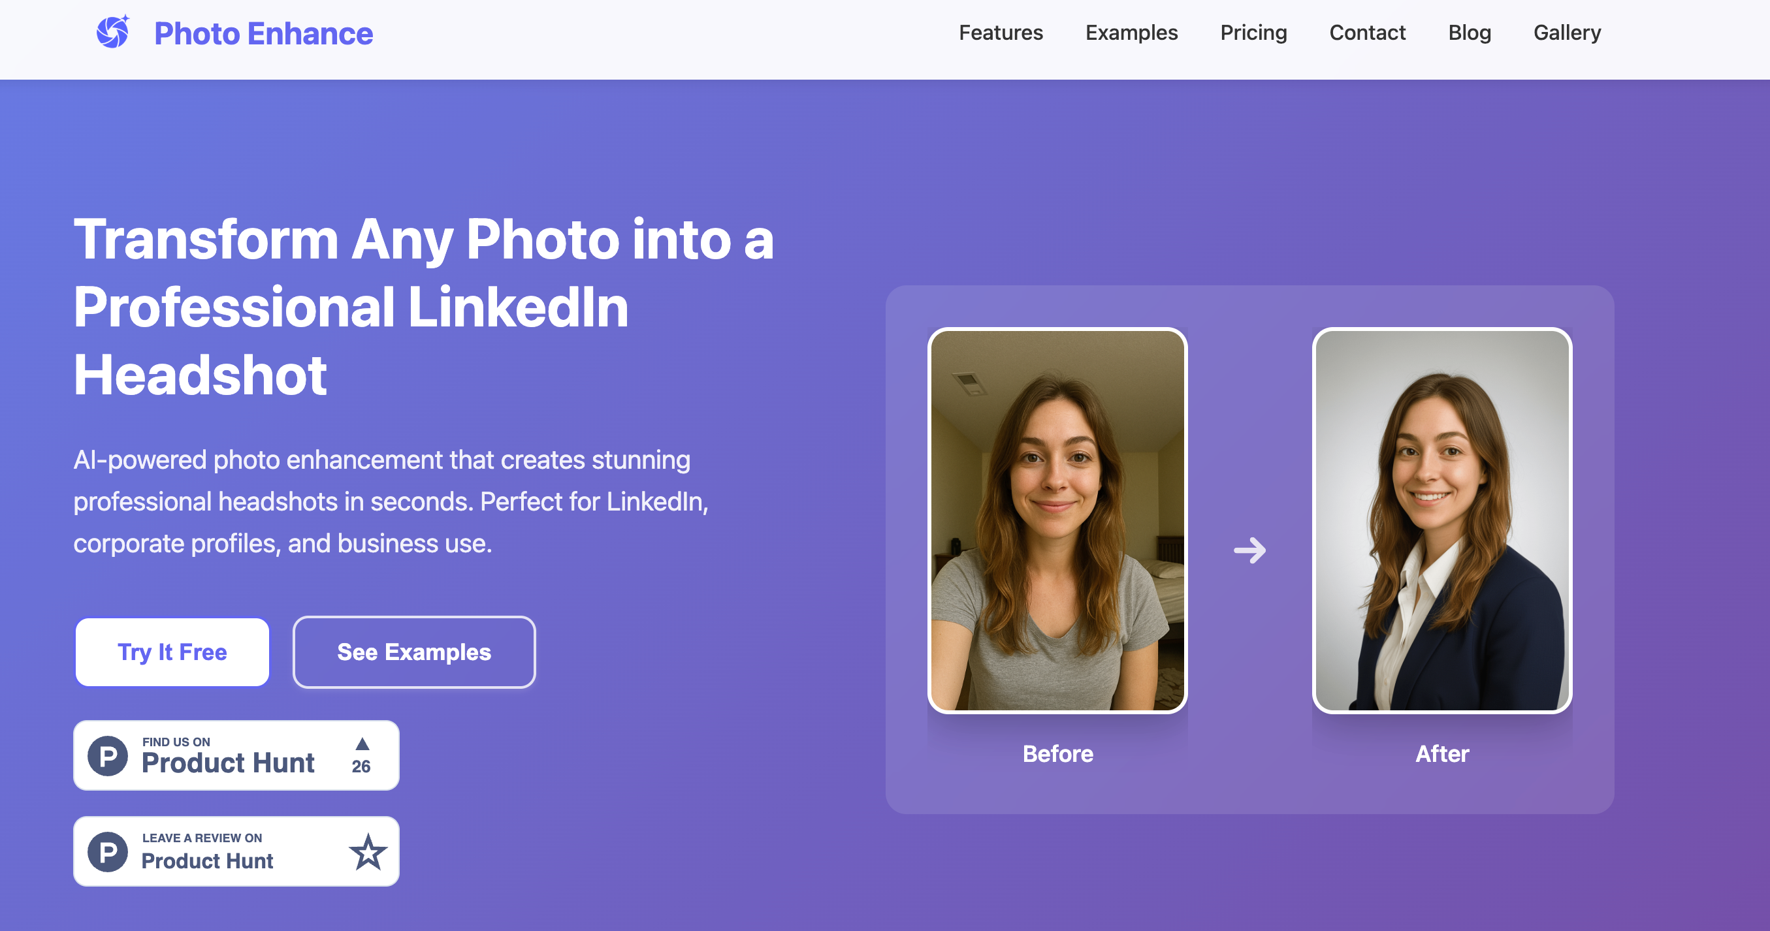Screen dimensions: 1770x931
Task: Click the arrow between Before and After photos
Action: coord(1249,550)
